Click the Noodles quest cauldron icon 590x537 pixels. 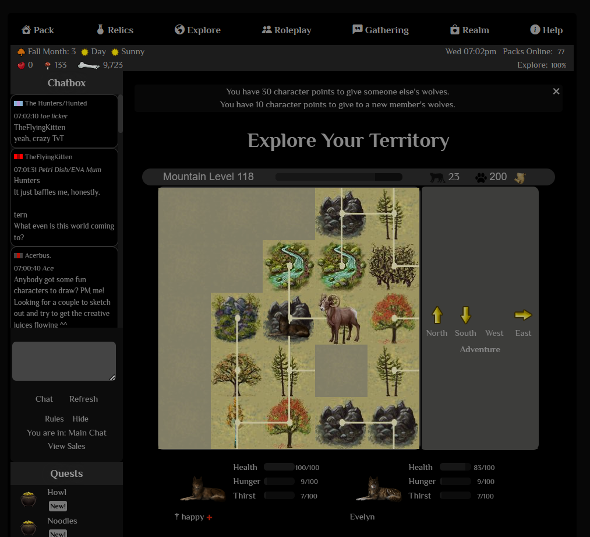[28, 528]
